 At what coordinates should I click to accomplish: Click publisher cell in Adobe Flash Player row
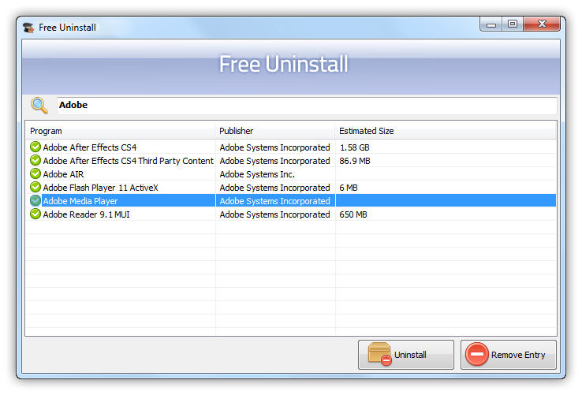click(x=274, y=188)
